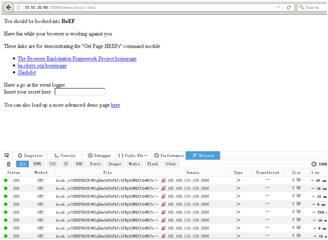Toggle the Fonts request filter
The image size is (328, 240).
[95, 164]
